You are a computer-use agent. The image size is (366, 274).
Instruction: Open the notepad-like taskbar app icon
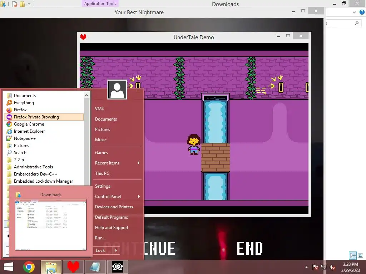(x=95, y=267)
